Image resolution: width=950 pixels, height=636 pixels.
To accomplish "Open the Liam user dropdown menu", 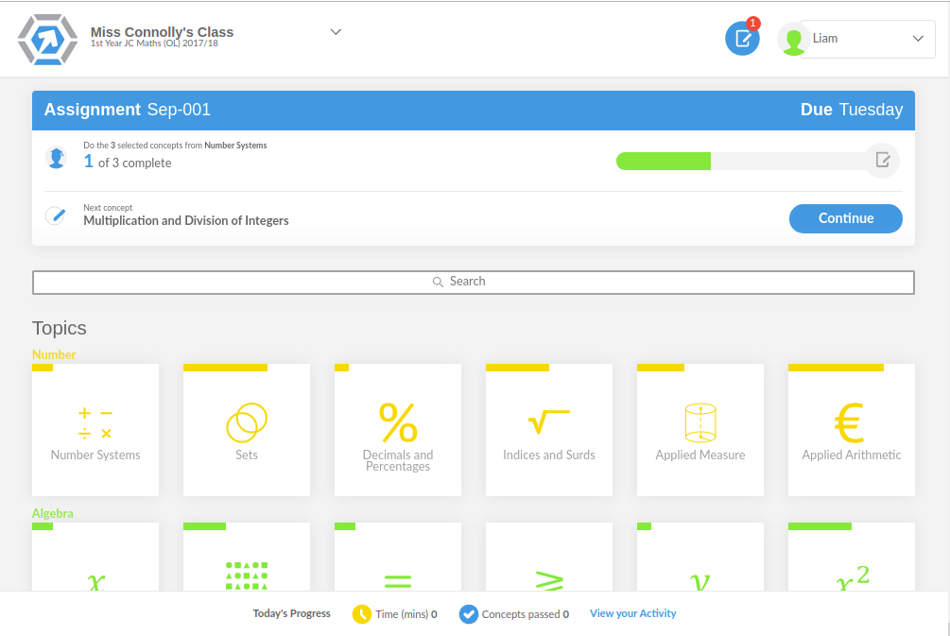I will click(x=868, y=39).
